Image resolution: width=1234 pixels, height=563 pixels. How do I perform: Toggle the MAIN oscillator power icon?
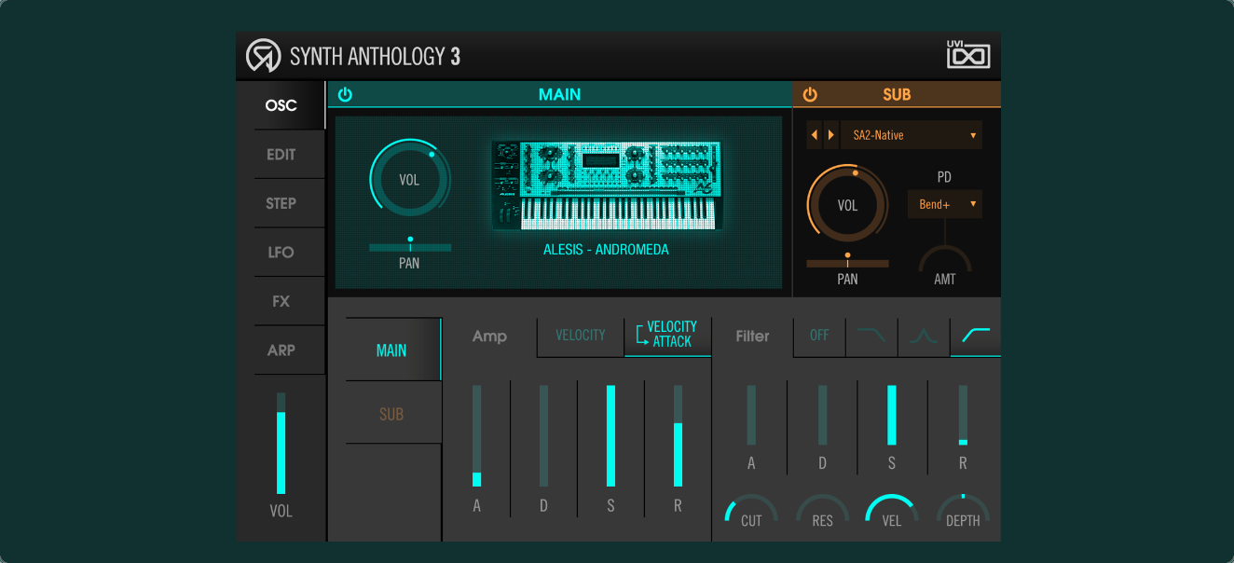345,94
